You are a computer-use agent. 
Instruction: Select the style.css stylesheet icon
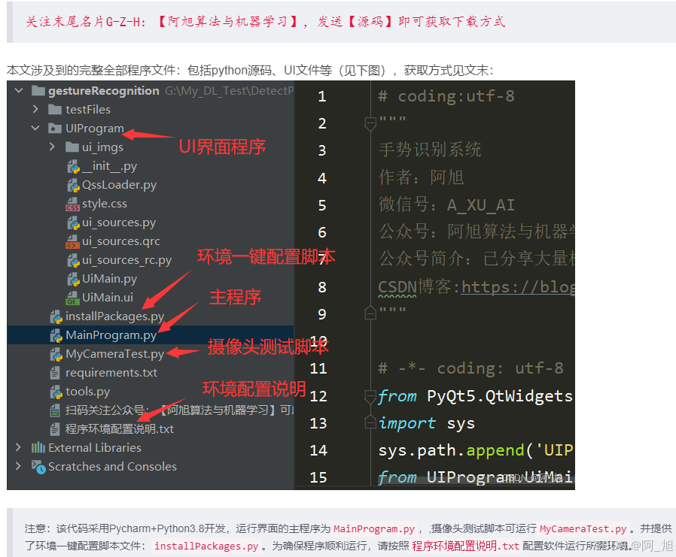(71, 203)
